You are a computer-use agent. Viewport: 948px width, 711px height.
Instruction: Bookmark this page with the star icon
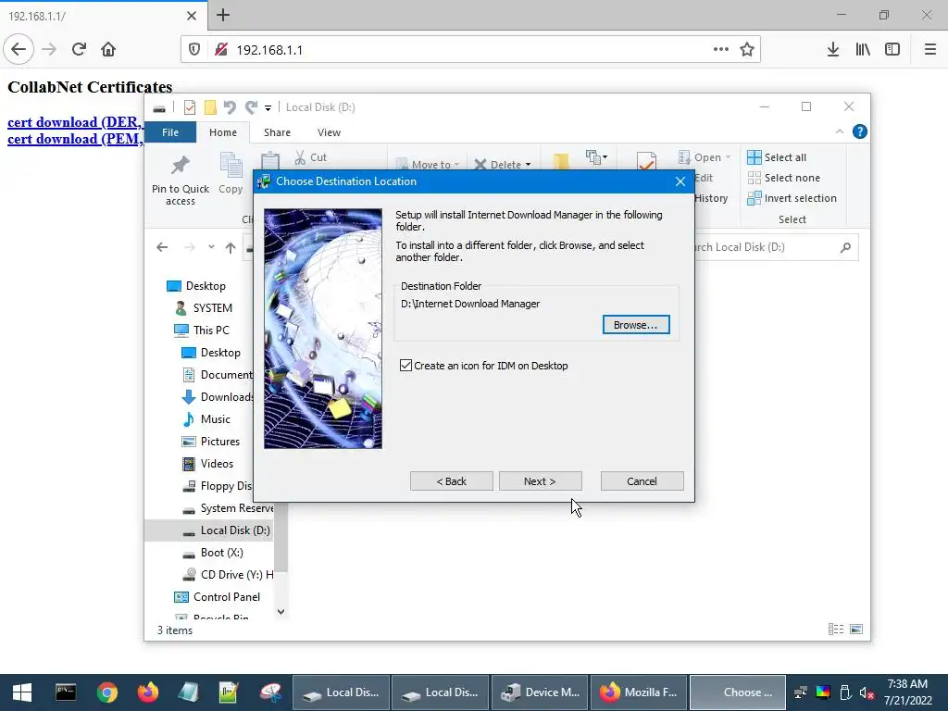[x=747, y=50]
